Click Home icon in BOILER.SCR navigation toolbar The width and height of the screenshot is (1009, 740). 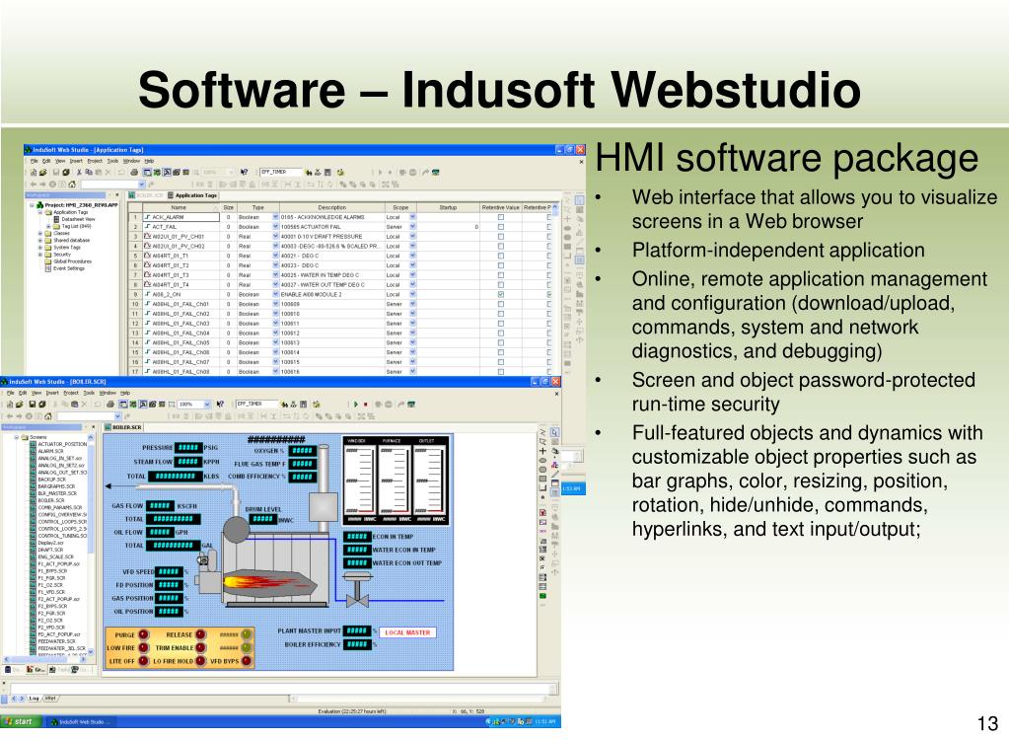click(x=48, y=416)
